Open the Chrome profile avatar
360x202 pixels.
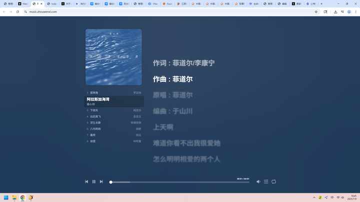349,11
